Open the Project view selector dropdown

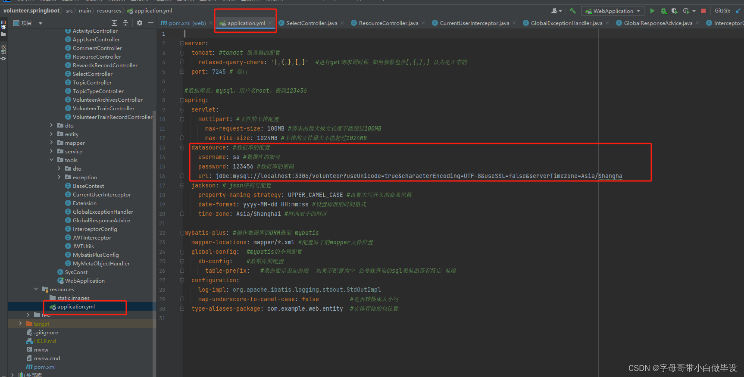[x=28, y=23]
